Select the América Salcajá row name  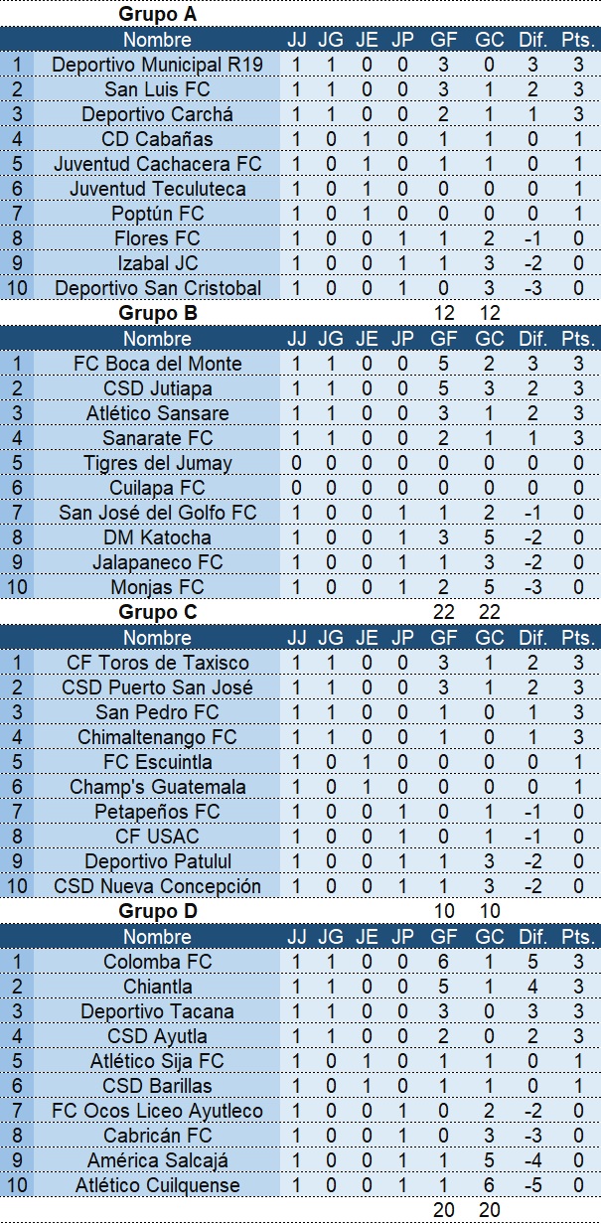(x=157, y=1160)
